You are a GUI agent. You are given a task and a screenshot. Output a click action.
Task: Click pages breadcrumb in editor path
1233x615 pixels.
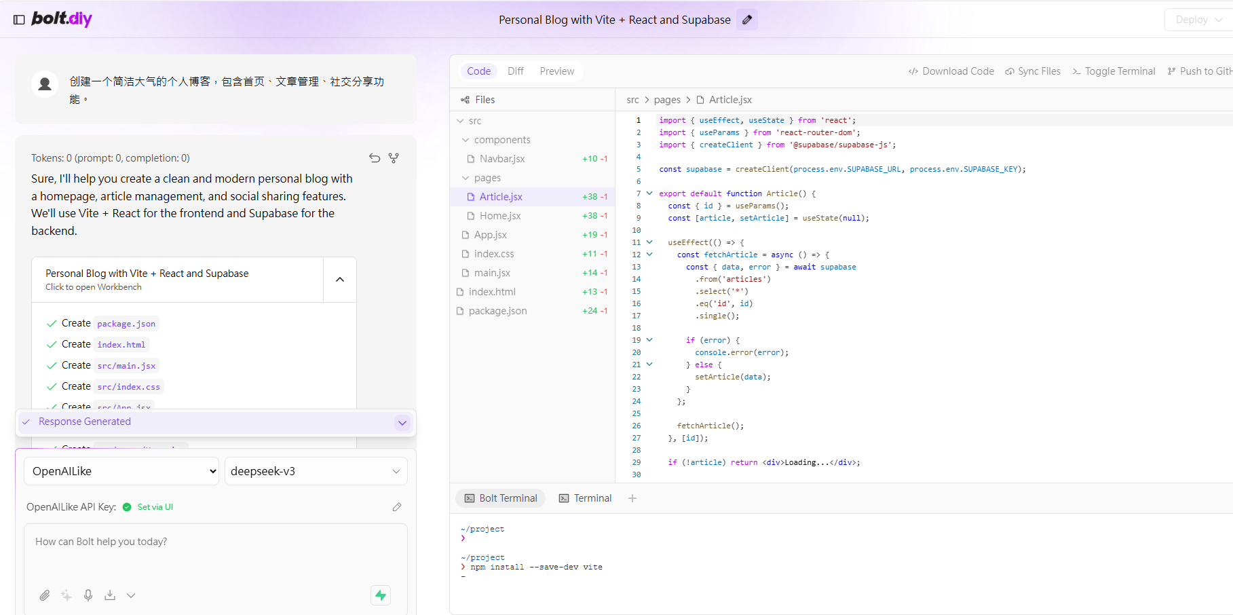[x=667, y=100]
